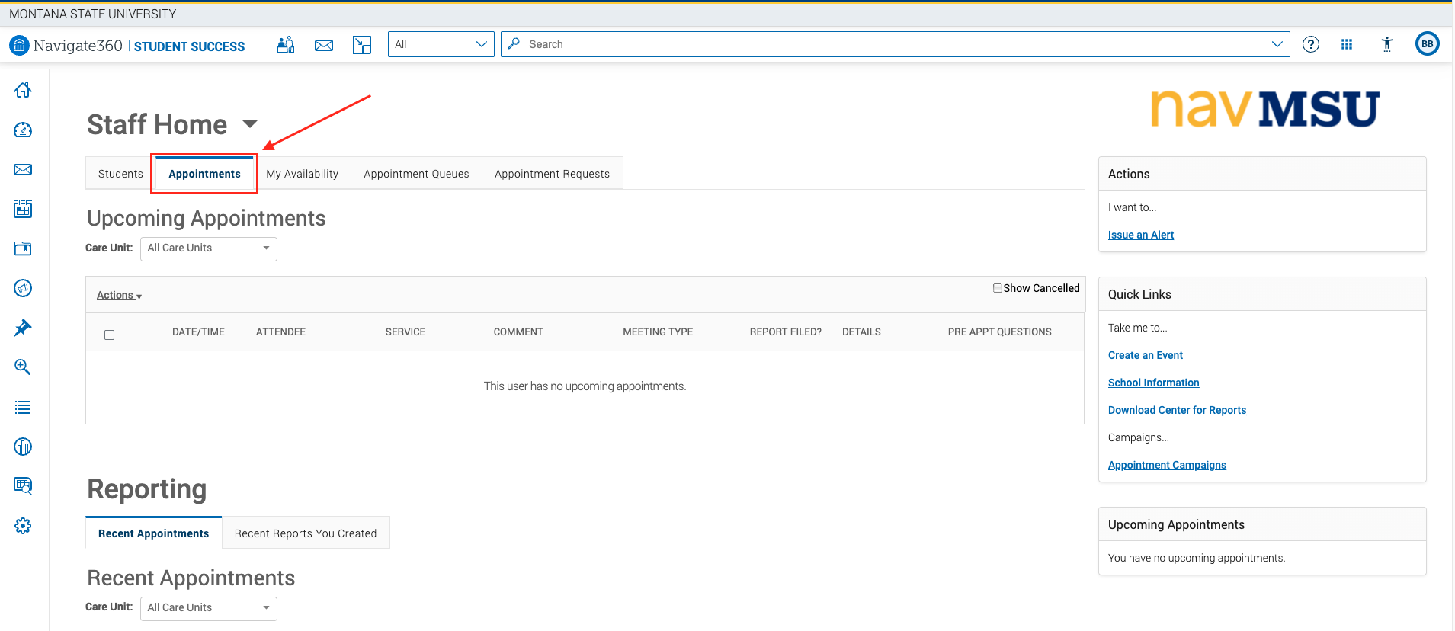The image size is (1455, 631).
Task: Select the Recent Appointments reporting tab
Action: click(153, 533)
